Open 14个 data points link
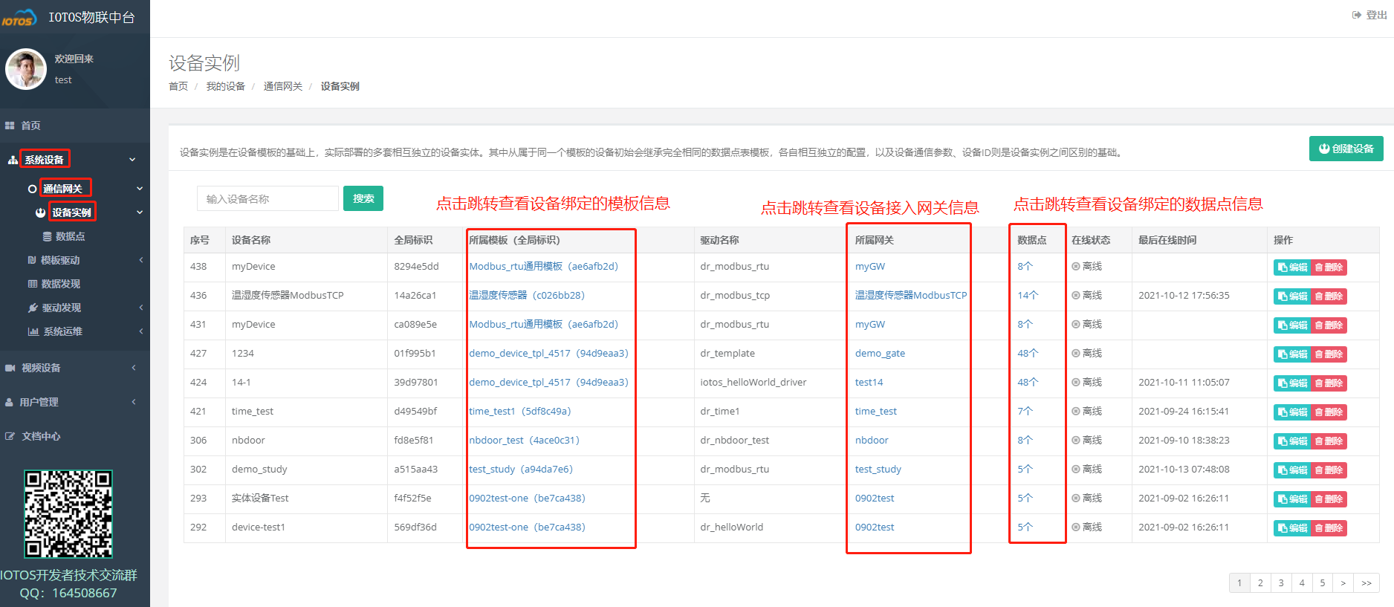 pyautogui.click(x=1028, y=295)
